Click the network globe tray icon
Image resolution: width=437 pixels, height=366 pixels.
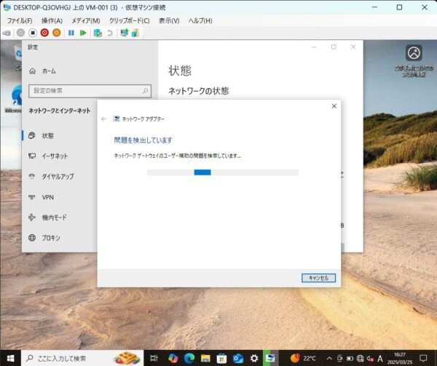click(x=360, y=359)
